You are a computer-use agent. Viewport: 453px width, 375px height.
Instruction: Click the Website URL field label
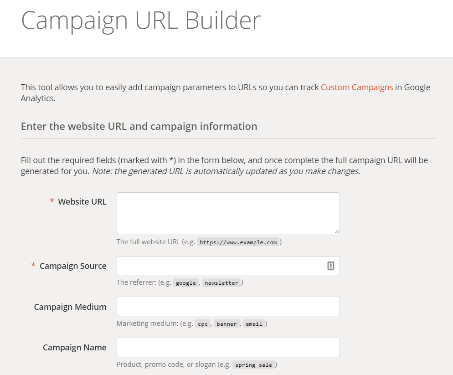(x=82, y=201)
